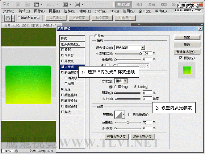Viewport: 205px width, 154px height.
Task: Open the screen mode icon menu
Action: tap(79, 4)
